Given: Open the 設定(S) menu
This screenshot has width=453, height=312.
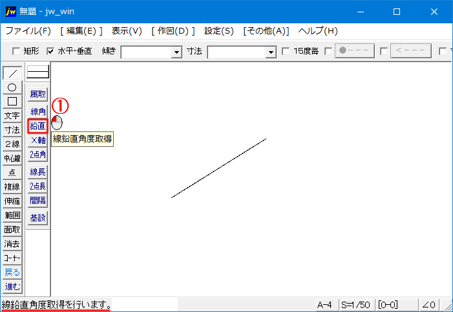Looking at the screenshot, I should (x=218, y=31).
